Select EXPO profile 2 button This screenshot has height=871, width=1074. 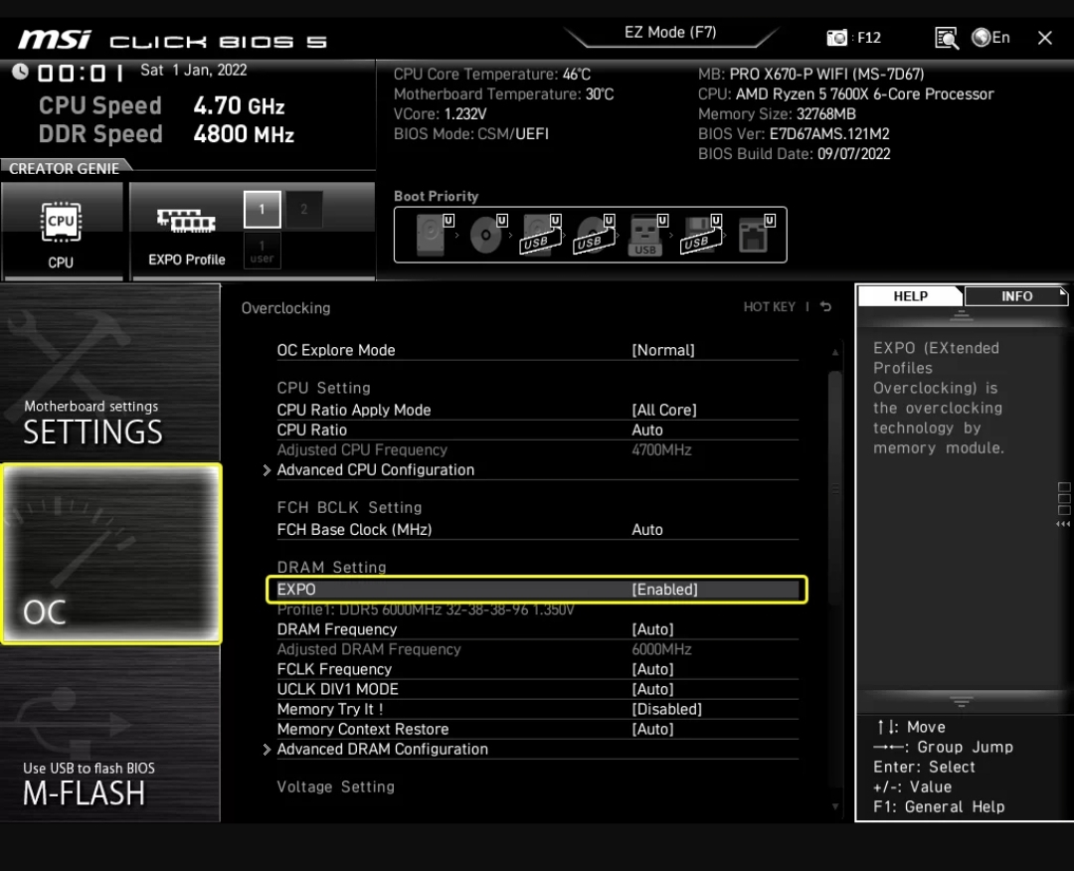pos(304,210)
